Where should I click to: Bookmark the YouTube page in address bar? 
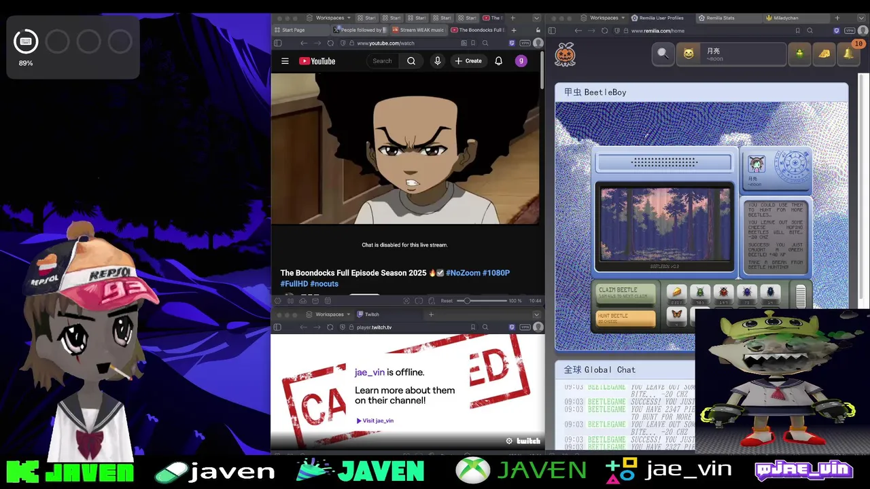(473, 43)
